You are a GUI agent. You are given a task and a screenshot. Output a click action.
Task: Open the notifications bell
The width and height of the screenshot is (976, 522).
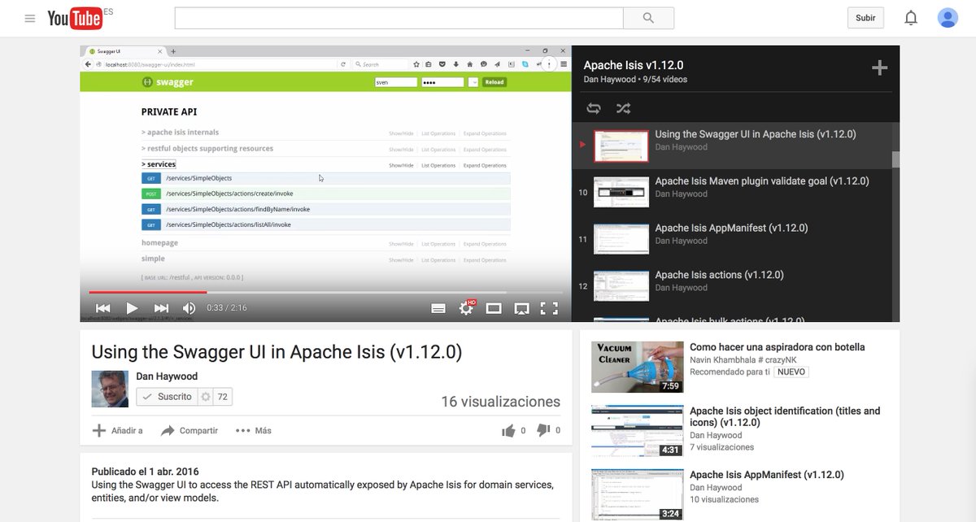[x=911, y=18]
